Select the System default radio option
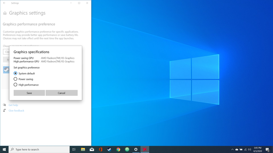The image size is (273, 153). click(15, 73)
